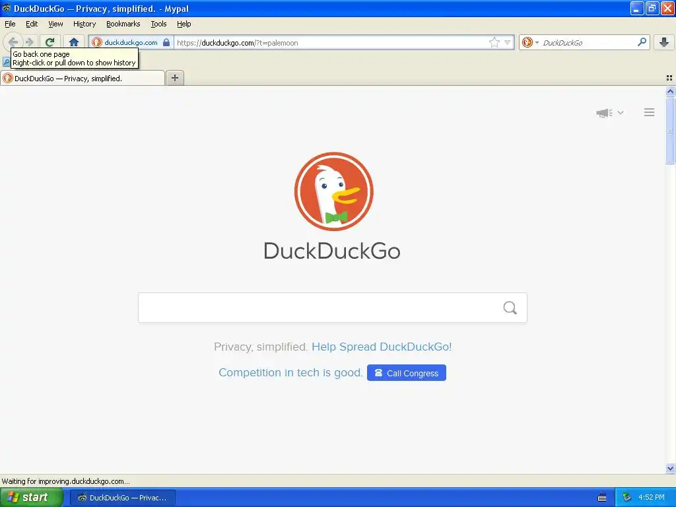
Task: Click the scrollbar down arrow
Action: click(670, 468)
